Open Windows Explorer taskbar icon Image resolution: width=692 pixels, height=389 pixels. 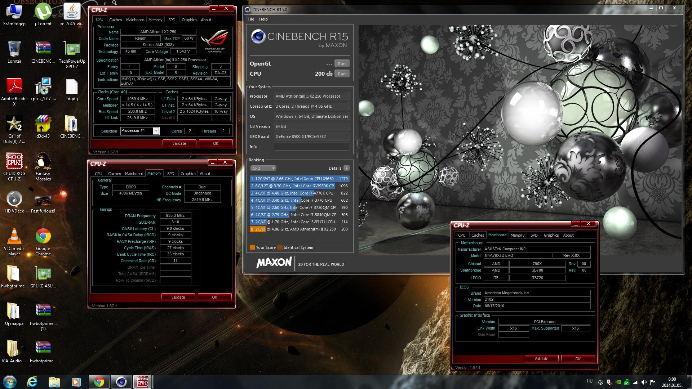54,381
